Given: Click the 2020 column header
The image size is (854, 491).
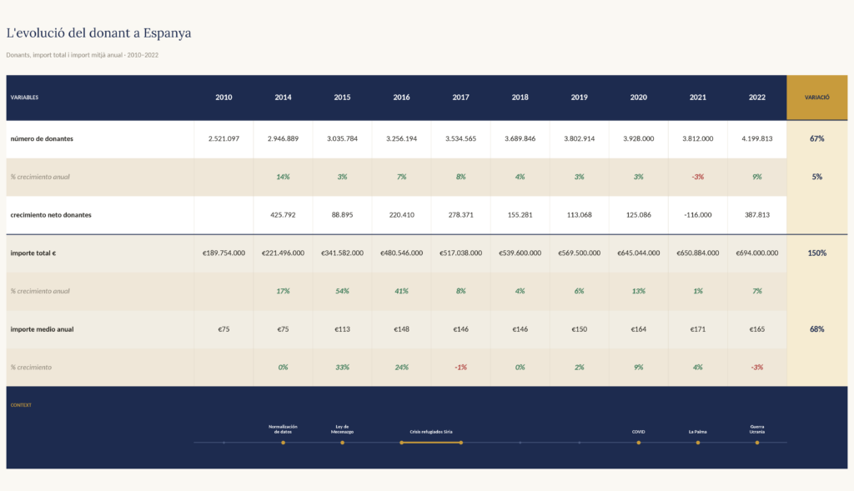Looking at the screenshot, I should click(638, 98).
